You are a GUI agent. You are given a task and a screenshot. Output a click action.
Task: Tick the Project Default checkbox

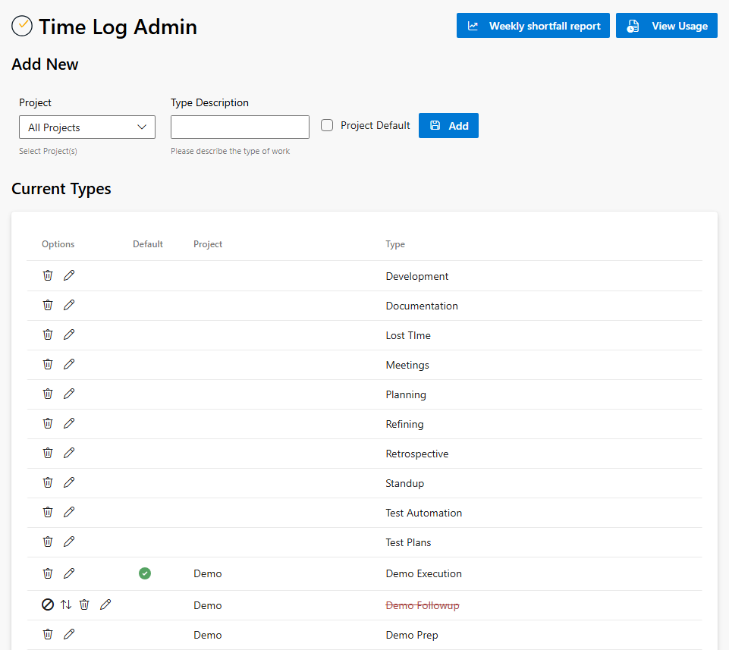[327, 126]
